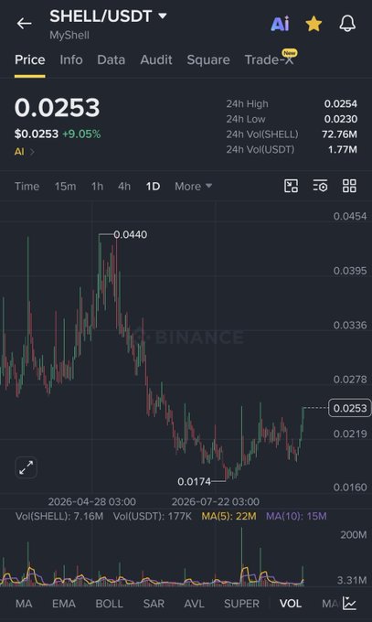The height and width of the screenshot is (622, 372).
Task: Tap the 2026-07-22 03:00 date label
Action: (216, 502)
